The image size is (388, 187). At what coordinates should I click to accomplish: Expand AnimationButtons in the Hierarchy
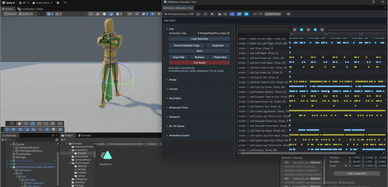pyautogui.click(x=14, y=148)
